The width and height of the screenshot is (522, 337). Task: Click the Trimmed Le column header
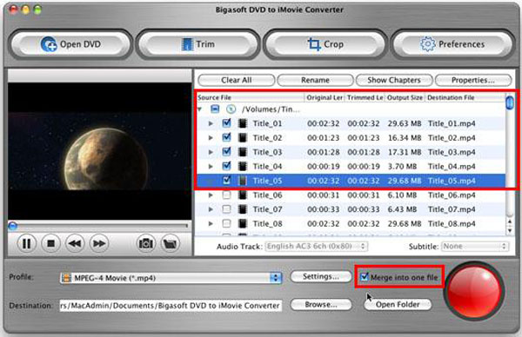[365, 97]
